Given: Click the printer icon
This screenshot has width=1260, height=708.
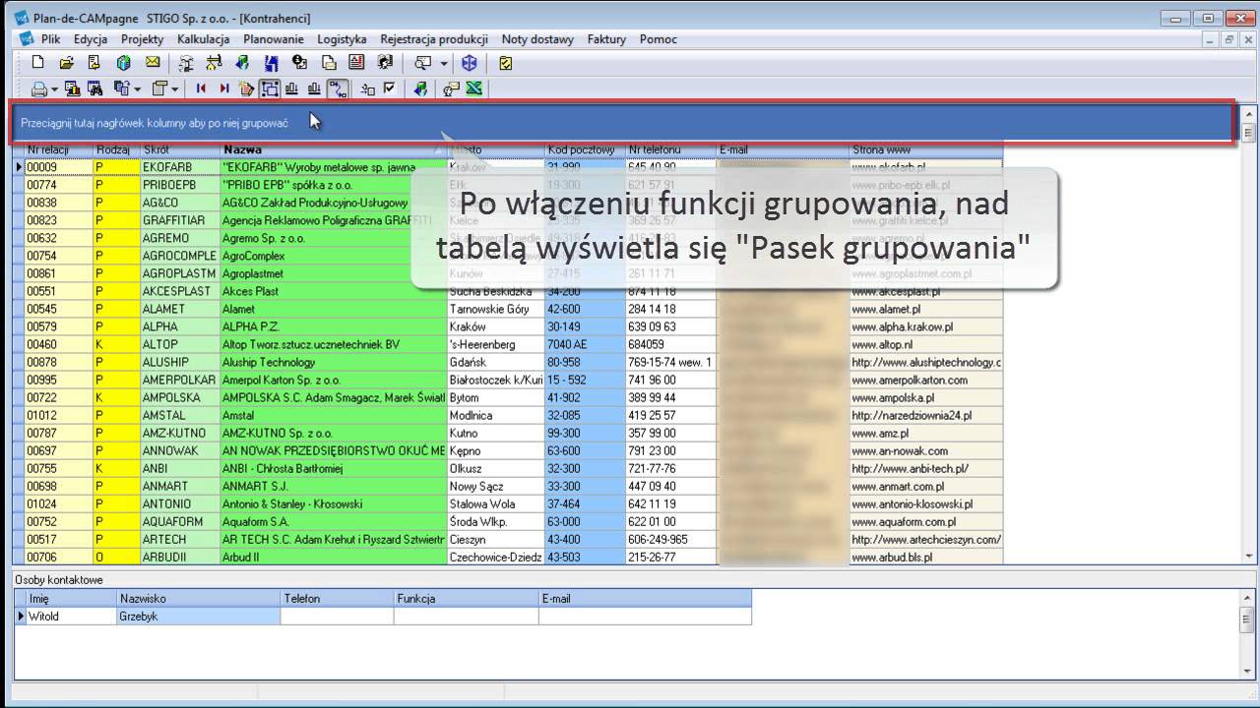Looking at the screenshot, I should 38,88.
